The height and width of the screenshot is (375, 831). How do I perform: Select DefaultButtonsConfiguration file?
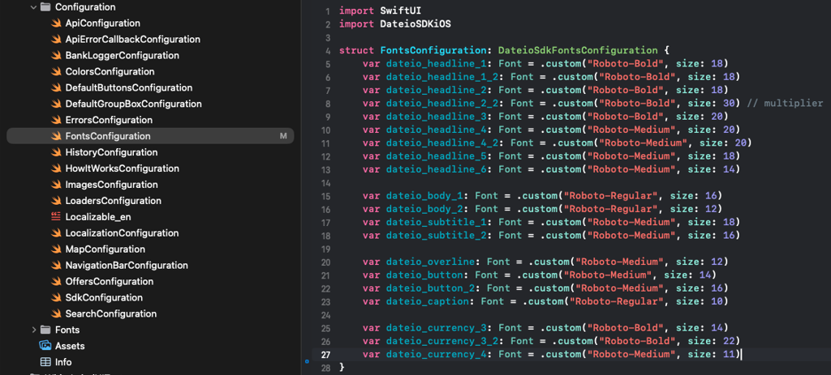point(129,87)
